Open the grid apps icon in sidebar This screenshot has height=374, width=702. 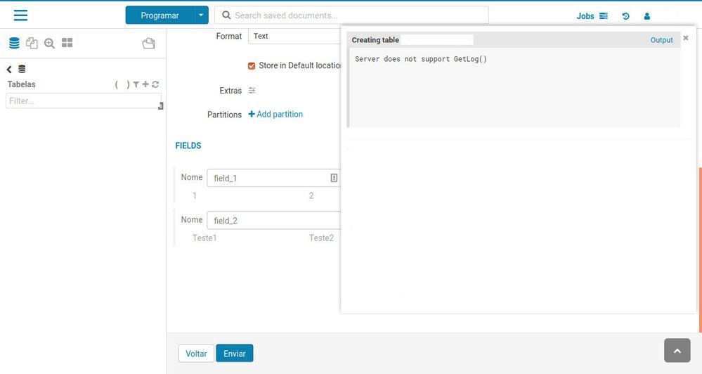[67, 43]
